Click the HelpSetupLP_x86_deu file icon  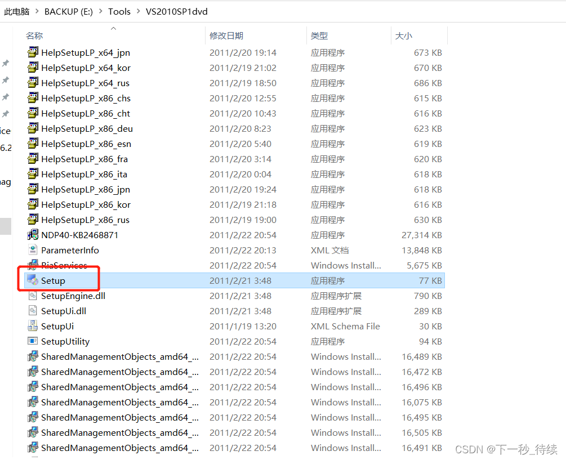(33, 128)
